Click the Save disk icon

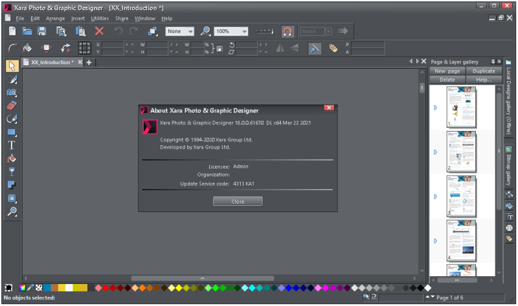pos(42,31)
